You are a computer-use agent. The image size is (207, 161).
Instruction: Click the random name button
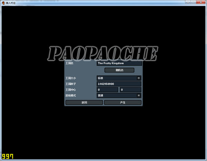(x=119, y=70)
